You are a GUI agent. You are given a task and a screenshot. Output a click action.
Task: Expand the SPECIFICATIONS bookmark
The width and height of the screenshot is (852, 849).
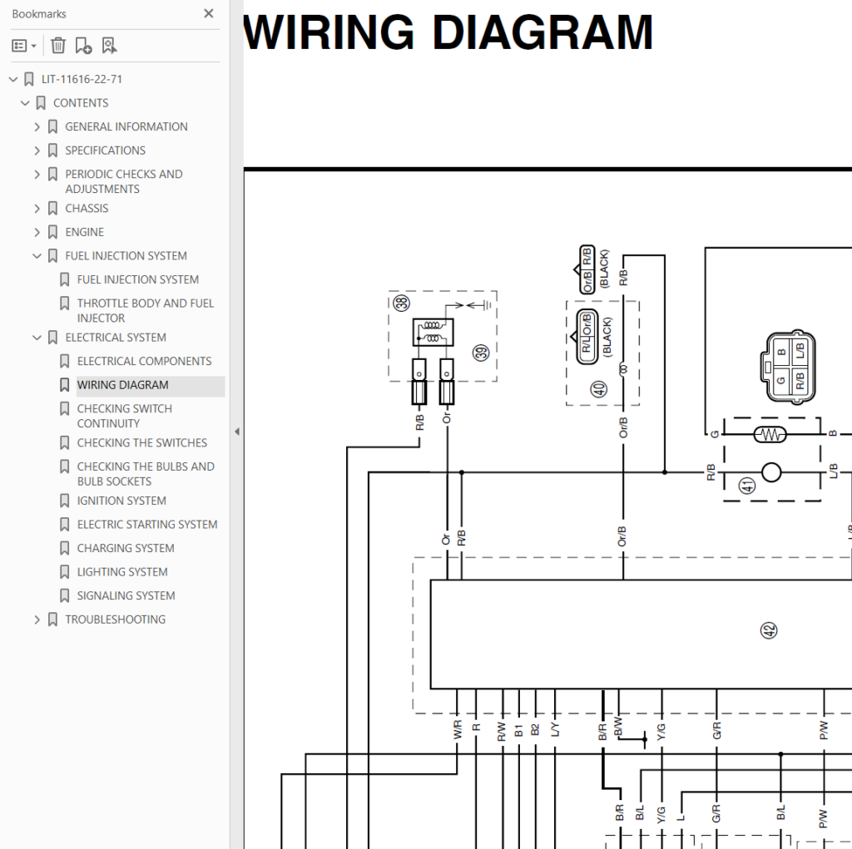click(37, 151)
